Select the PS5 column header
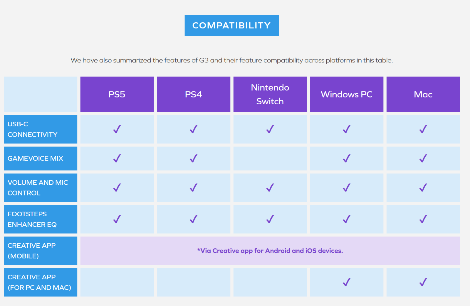 tap(117, 94)
